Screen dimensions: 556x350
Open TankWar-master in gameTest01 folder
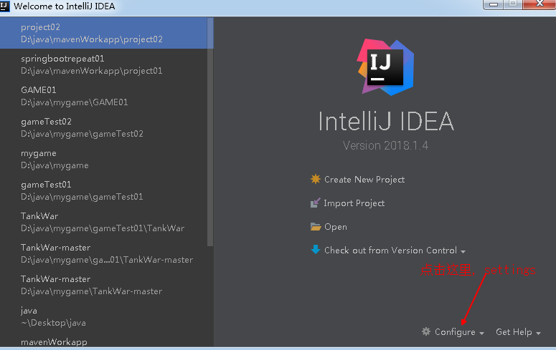point(103,253)
